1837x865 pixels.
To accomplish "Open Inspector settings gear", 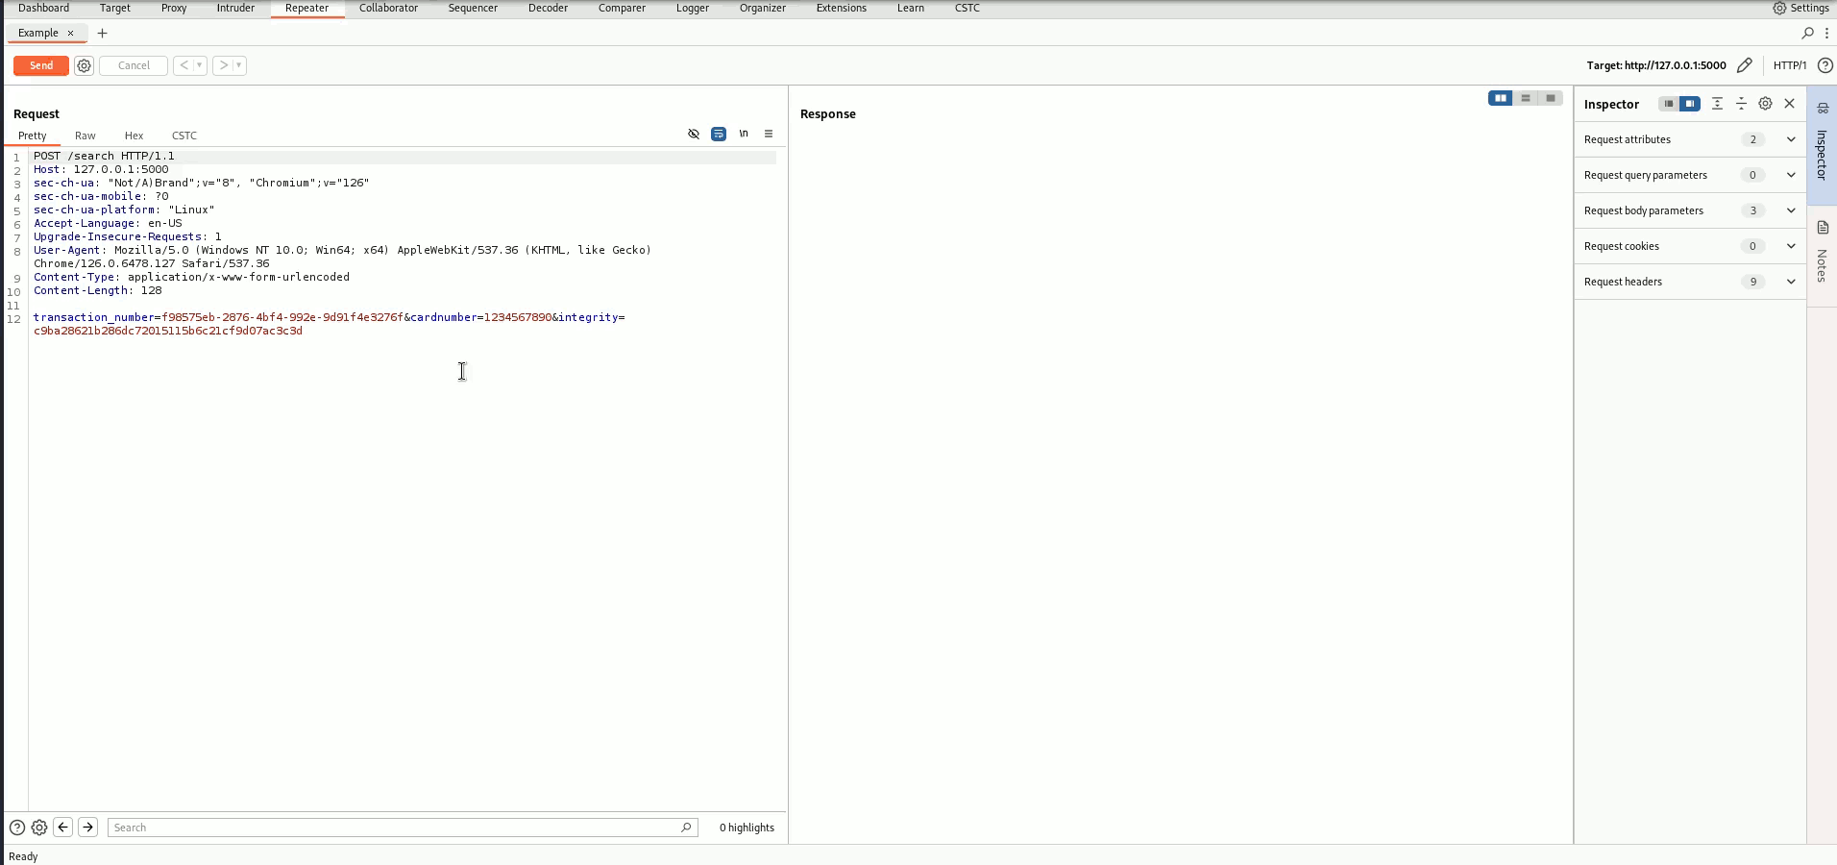I will 1765,104.
